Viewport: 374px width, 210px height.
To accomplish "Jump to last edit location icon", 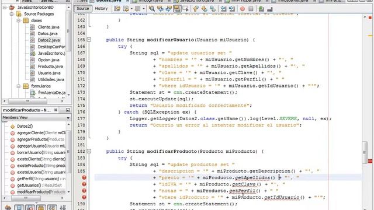I will tap(117, 9).
